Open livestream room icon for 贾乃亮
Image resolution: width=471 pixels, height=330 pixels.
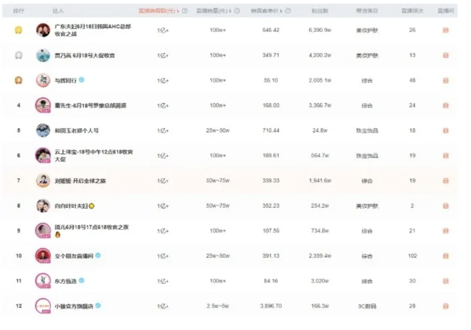(445, 55)
